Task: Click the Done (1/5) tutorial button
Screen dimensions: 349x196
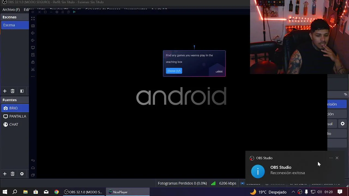Action: click(174, 71)
